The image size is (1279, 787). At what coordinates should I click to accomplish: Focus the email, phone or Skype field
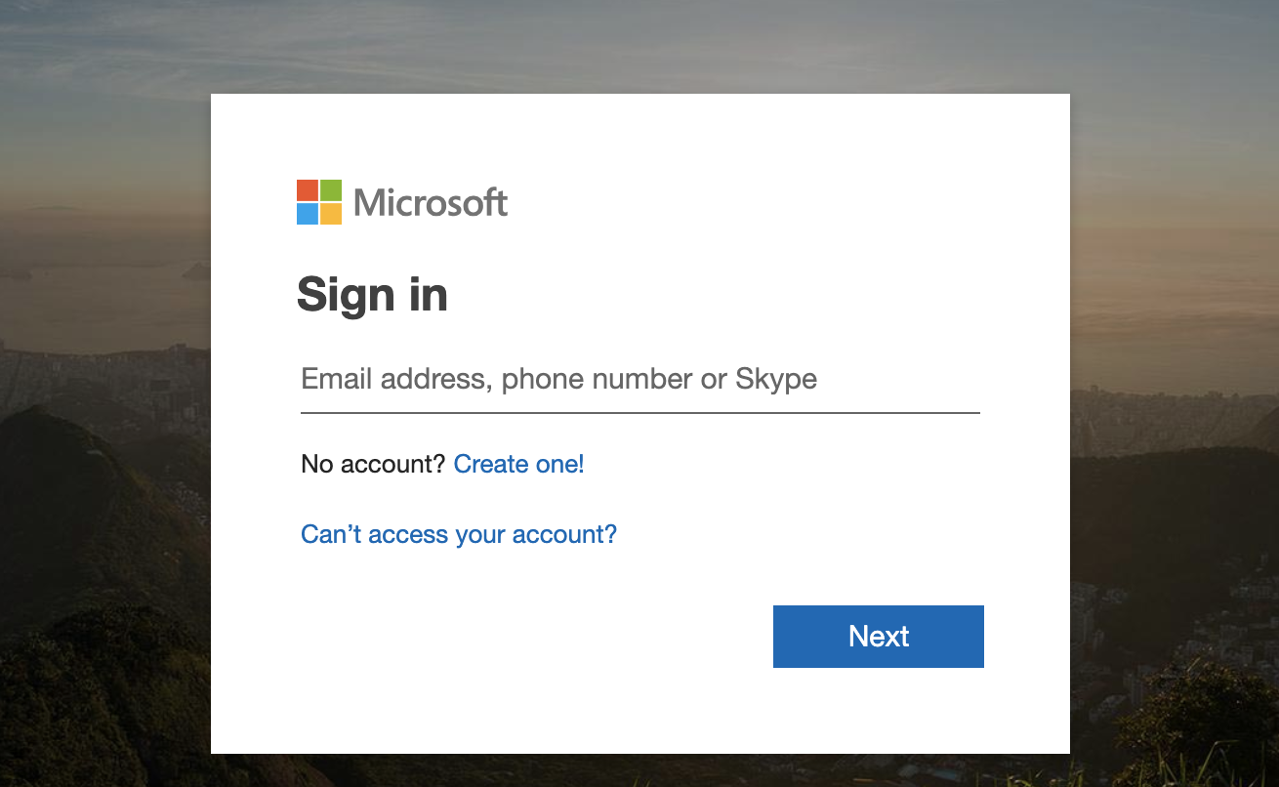click(639, 379)
